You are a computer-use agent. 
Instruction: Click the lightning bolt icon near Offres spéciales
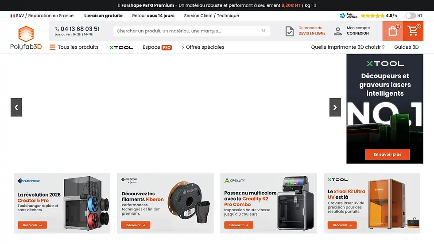tap(183, 47)
